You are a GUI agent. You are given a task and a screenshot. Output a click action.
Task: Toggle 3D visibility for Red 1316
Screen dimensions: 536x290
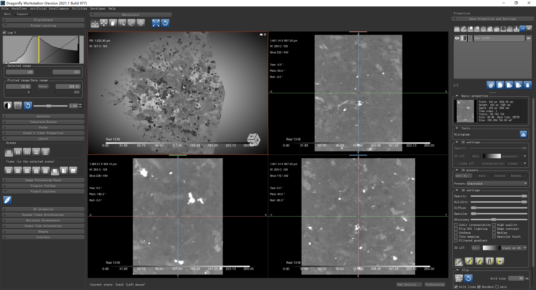[x=528, y=38]
